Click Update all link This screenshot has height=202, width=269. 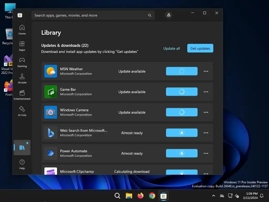172,48
